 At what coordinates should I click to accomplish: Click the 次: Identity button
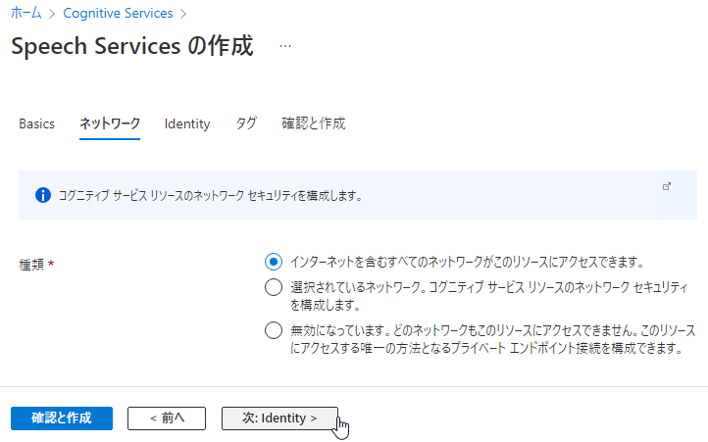coord(279,418)
